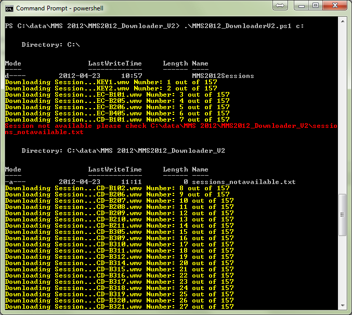The width and height of the screenshot is (352, 315).
Task: Click the first LastWriteTime column header
Action: click(115, 63)
